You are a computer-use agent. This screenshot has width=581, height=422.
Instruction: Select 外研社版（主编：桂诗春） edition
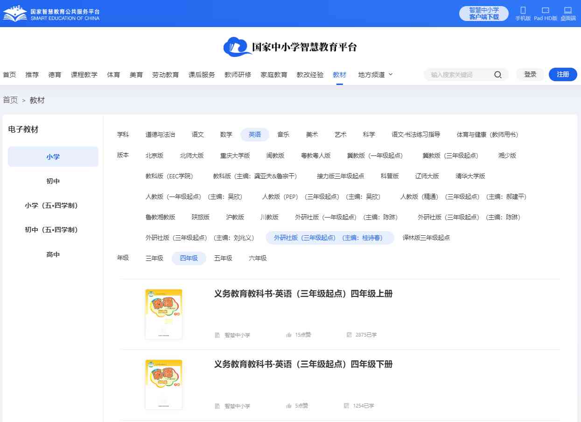(330, 238)
